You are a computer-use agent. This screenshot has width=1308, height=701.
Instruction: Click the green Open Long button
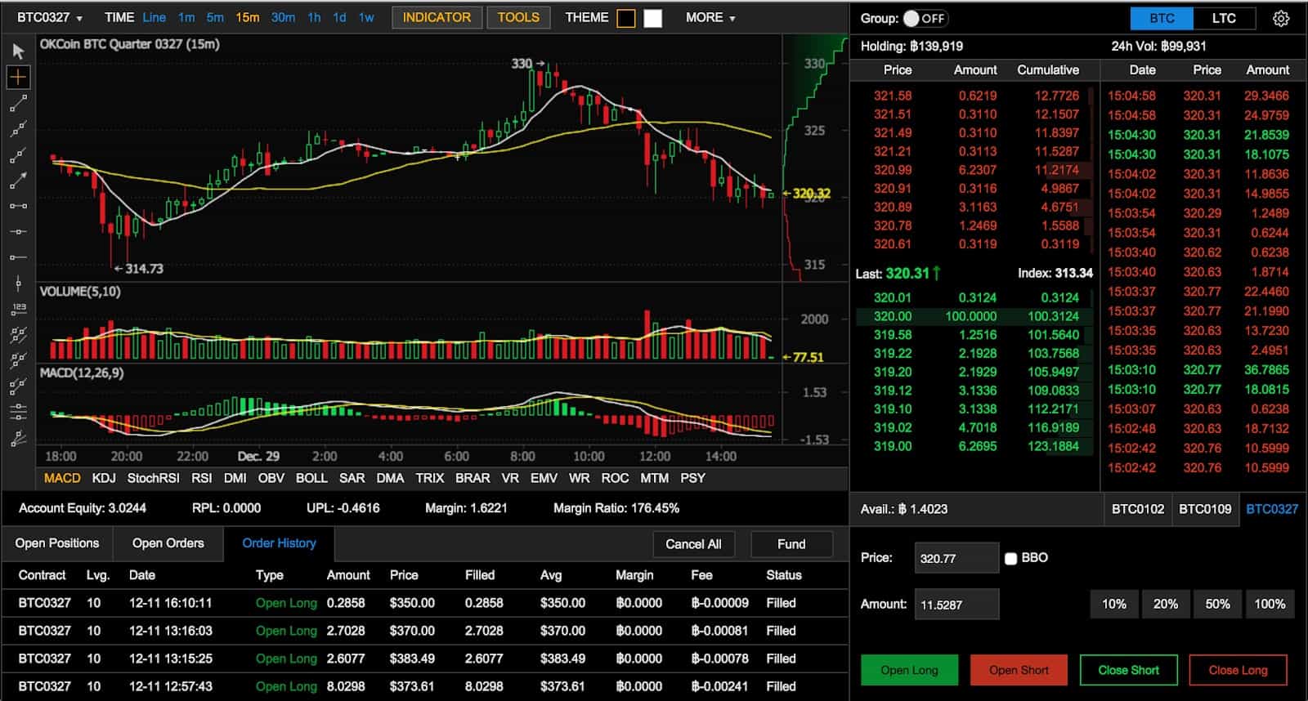click(x=909, y=670)
